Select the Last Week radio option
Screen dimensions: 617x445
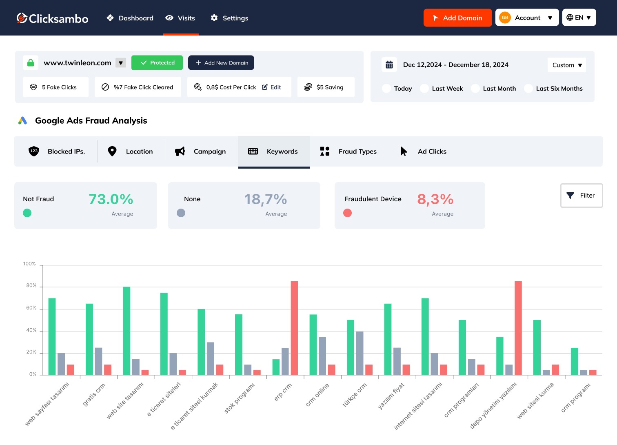coord(424,89)
